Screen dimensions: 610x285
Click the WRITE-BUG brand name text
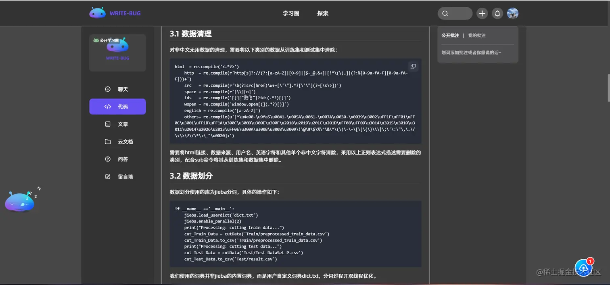125,13
